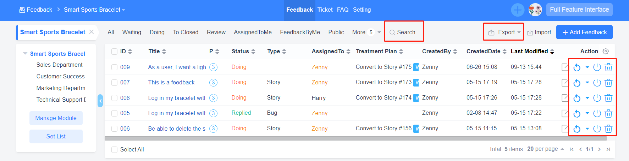Tick the checkbox for feedback 009

[x=115, y=67]
